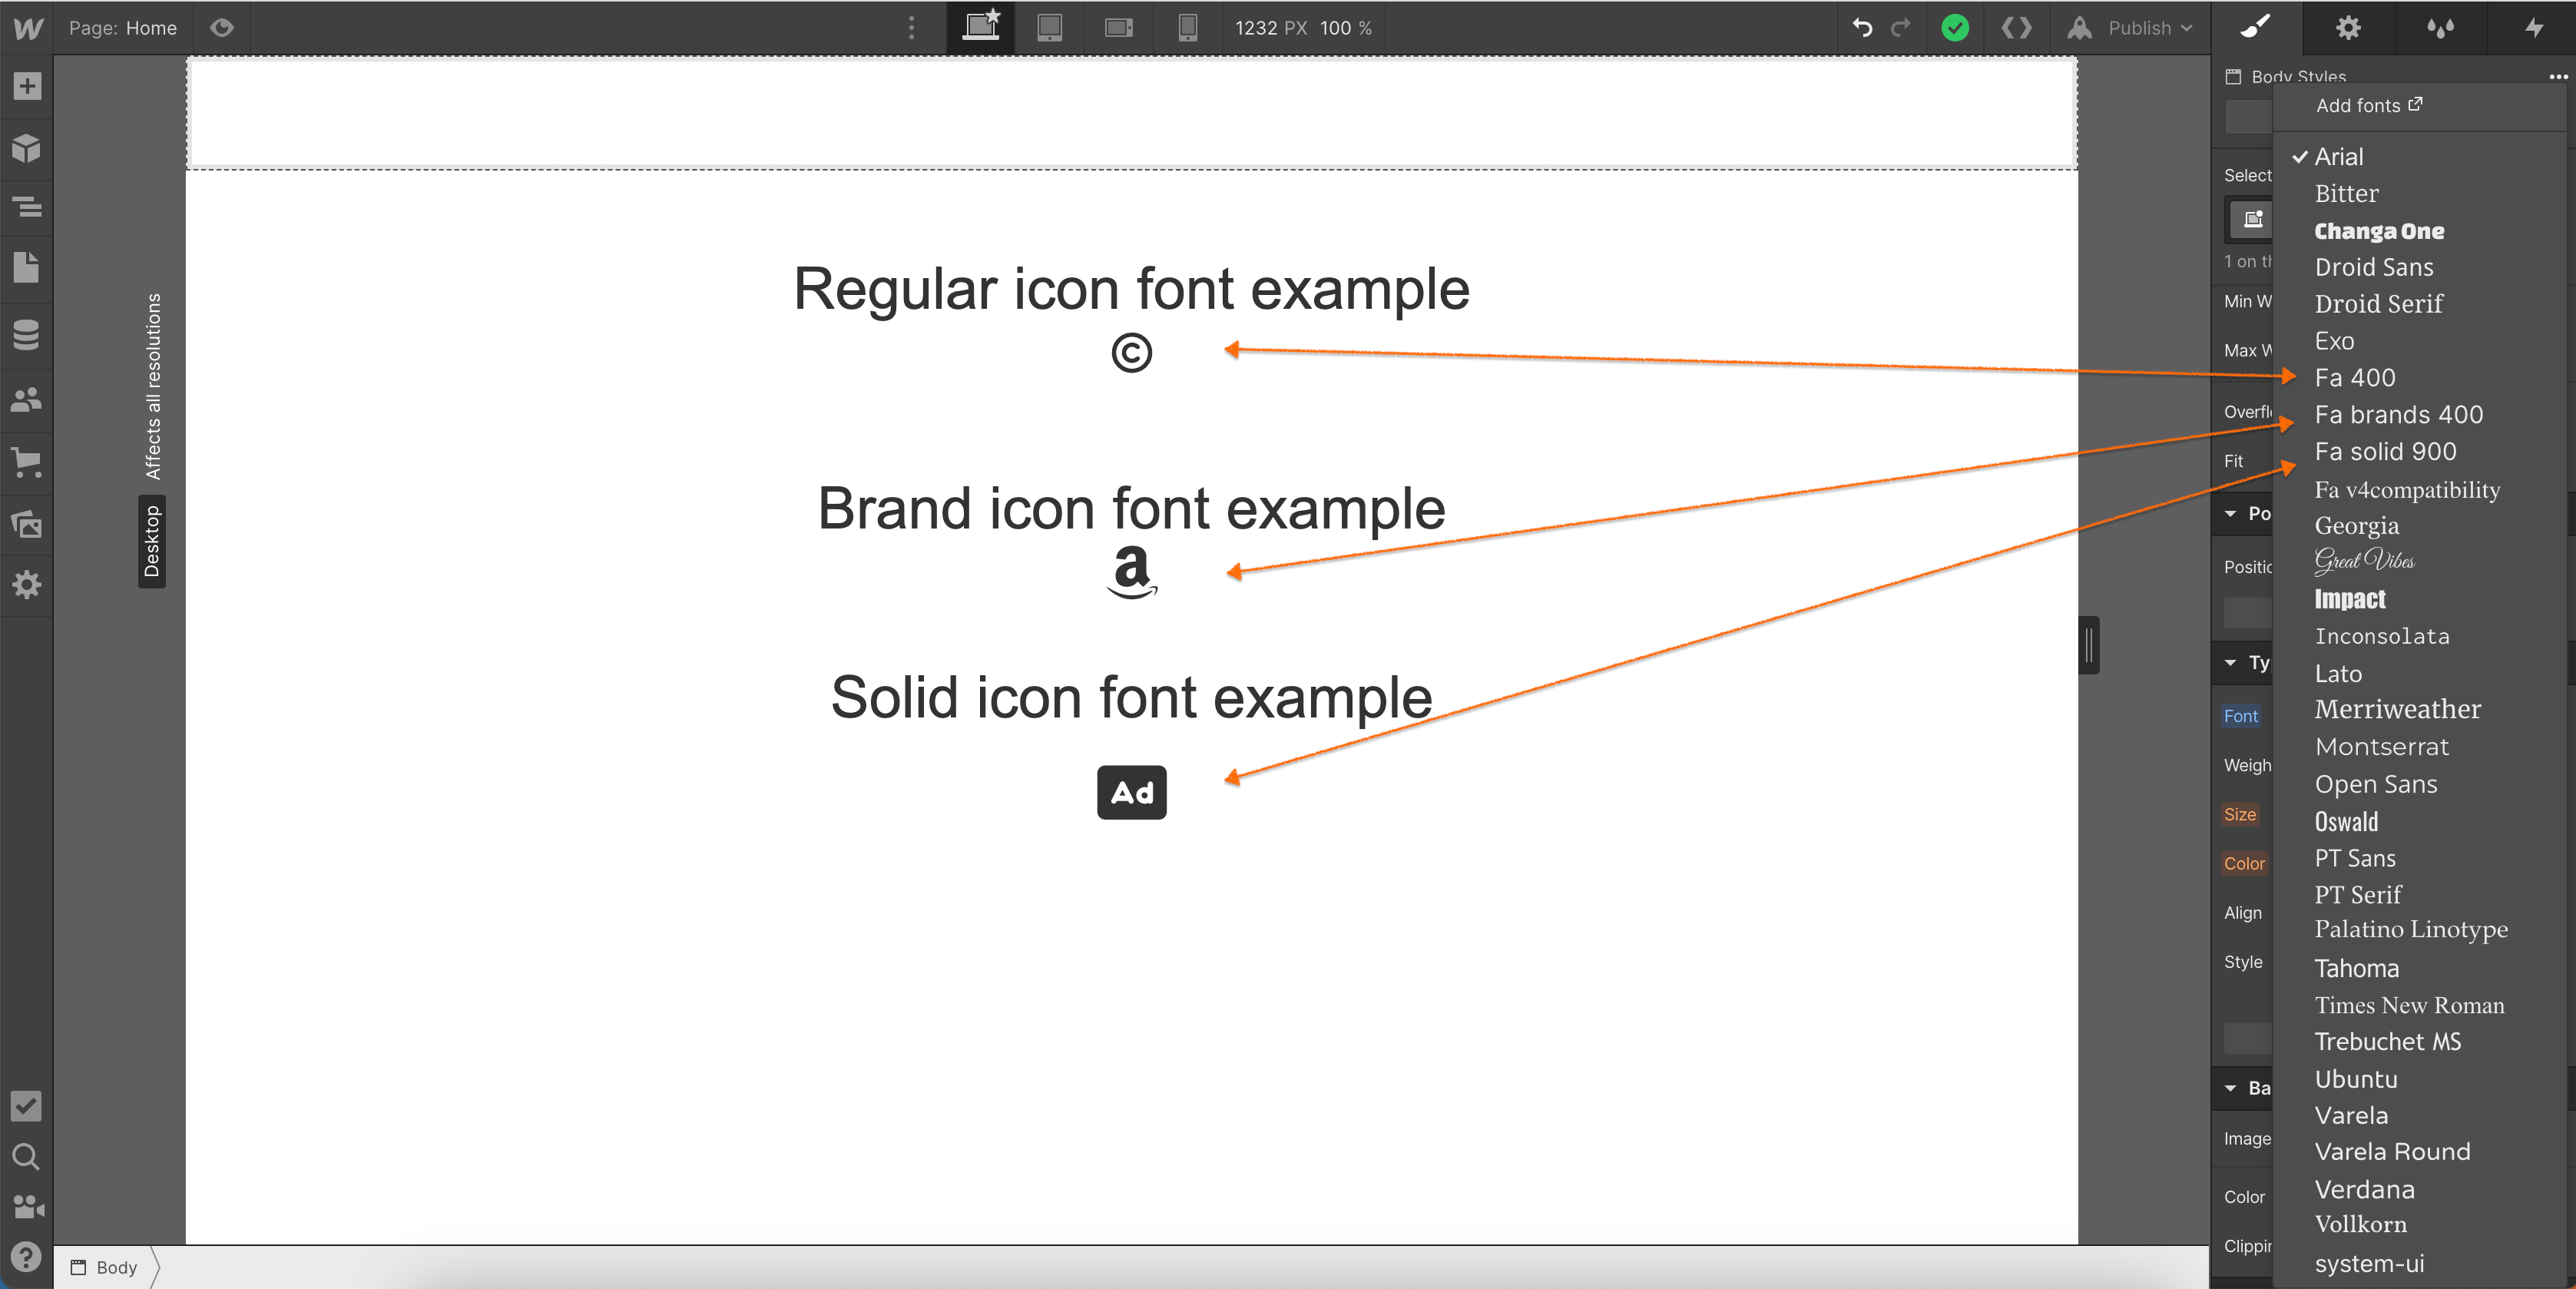Open the Add Elements panel
The width and height of the screenshot is (2576, 1289).
(27, 86)
